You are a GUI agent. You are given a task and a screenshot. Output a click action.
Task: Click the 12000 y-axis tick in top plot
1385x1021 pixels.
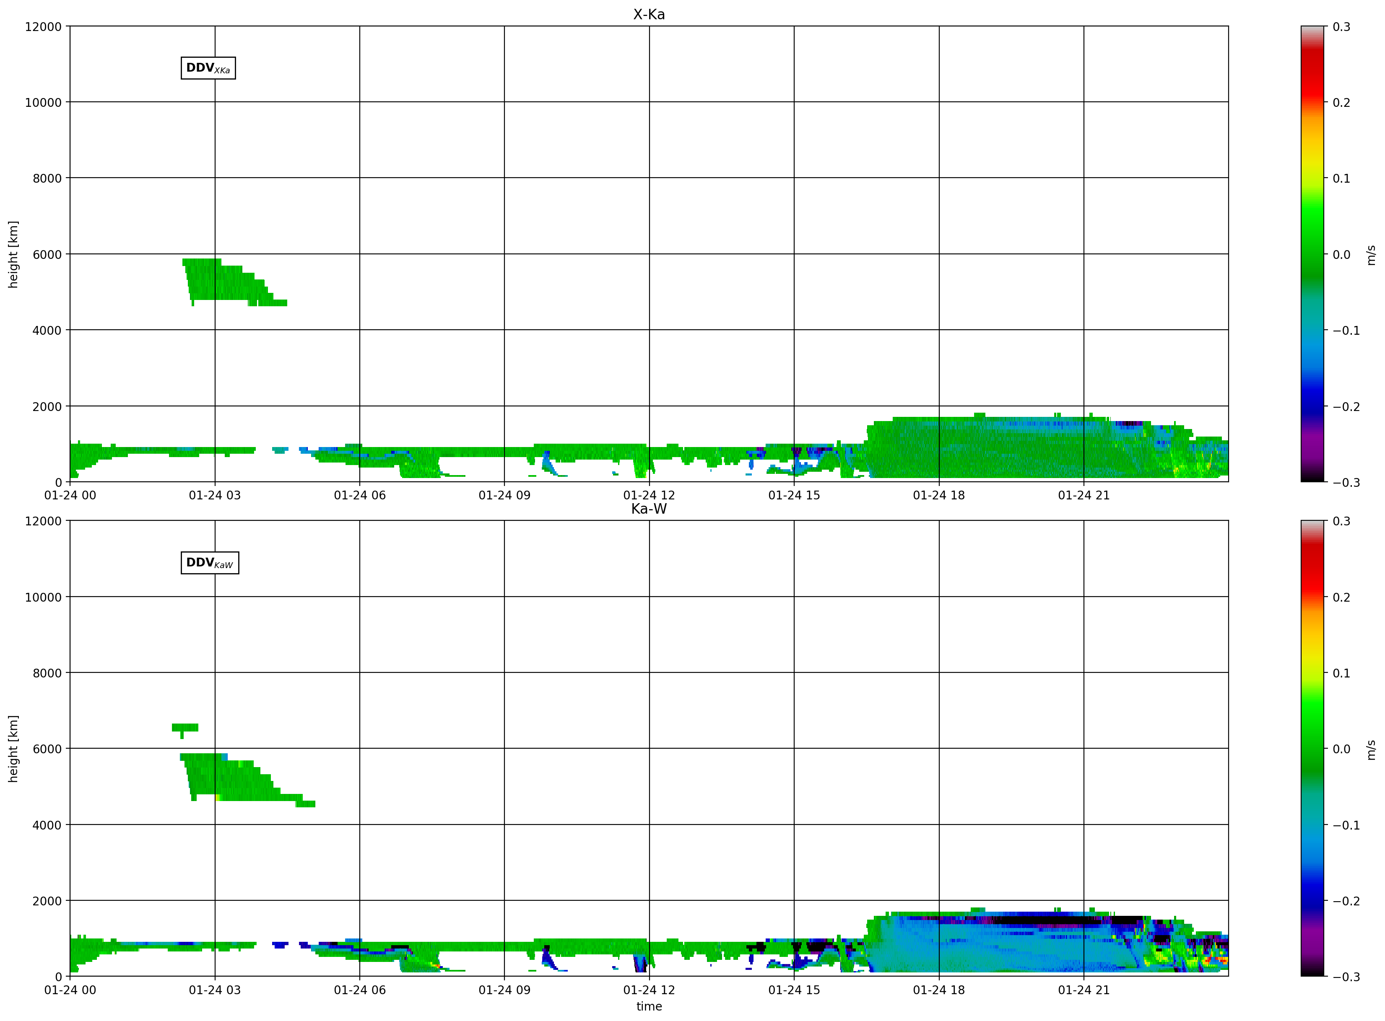[43, 26]
